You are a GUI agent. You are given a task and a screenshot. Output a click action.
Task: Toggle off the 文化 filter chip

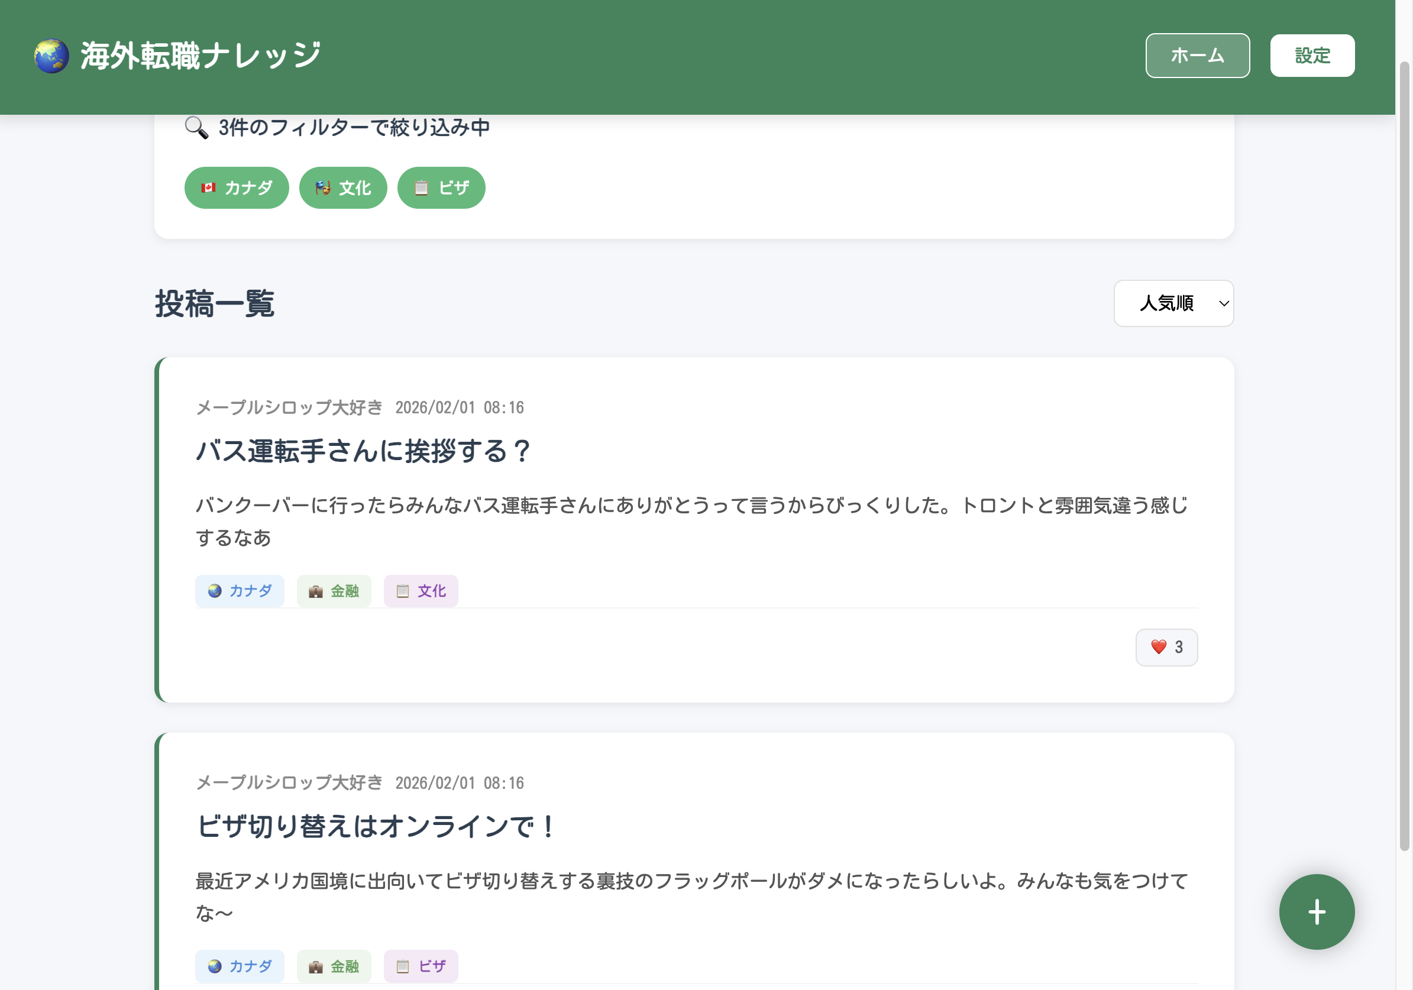[343, 187]
